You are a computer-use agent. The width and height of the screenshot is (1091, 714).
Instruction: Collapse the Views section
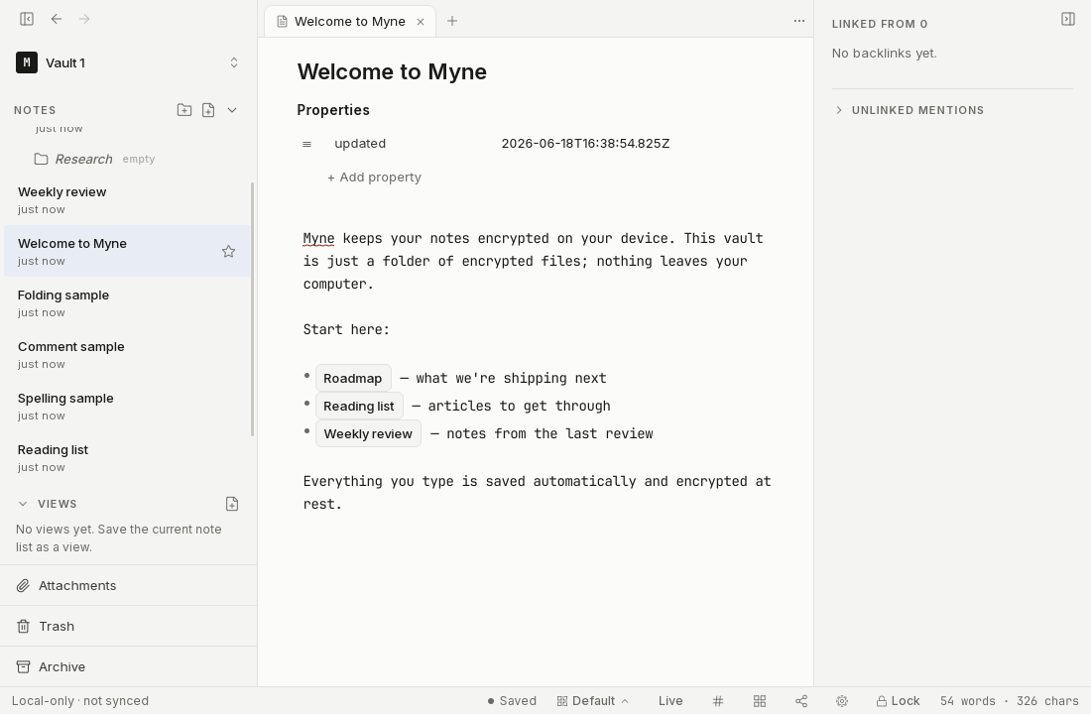tap(23, 504)
